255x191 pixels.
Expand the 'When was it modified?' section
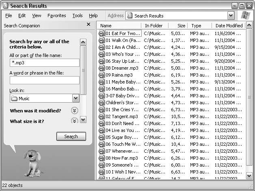pos(74,111)
